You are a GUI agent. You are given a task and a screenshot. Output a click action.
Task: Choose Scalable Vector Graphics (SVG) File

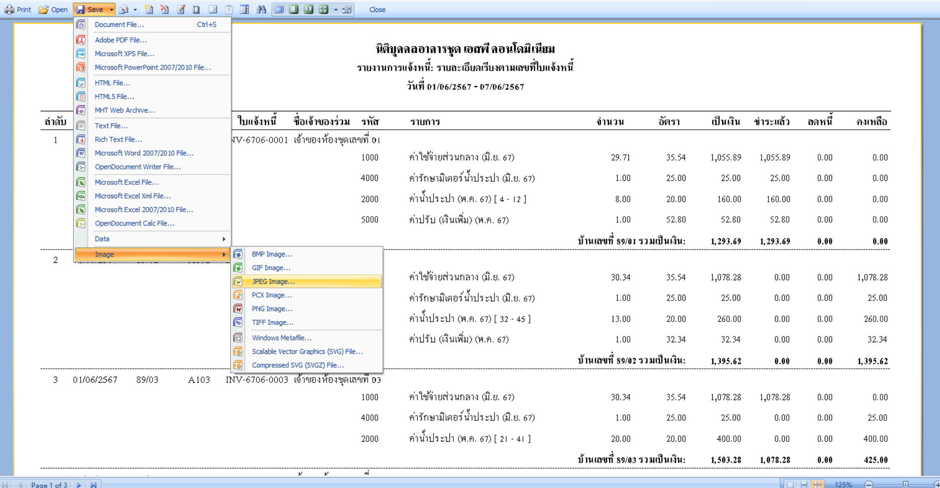click(x=307, y=351)
